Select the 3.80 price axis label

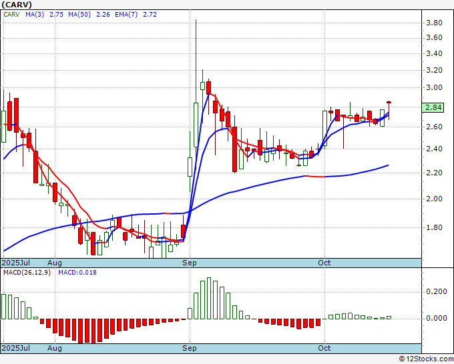tap(434, 23)
